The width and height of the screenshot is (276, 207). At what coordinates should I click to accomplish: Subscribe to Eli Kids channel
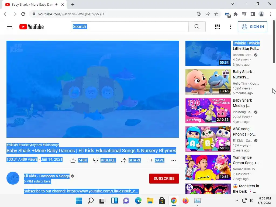pos(164,178)
